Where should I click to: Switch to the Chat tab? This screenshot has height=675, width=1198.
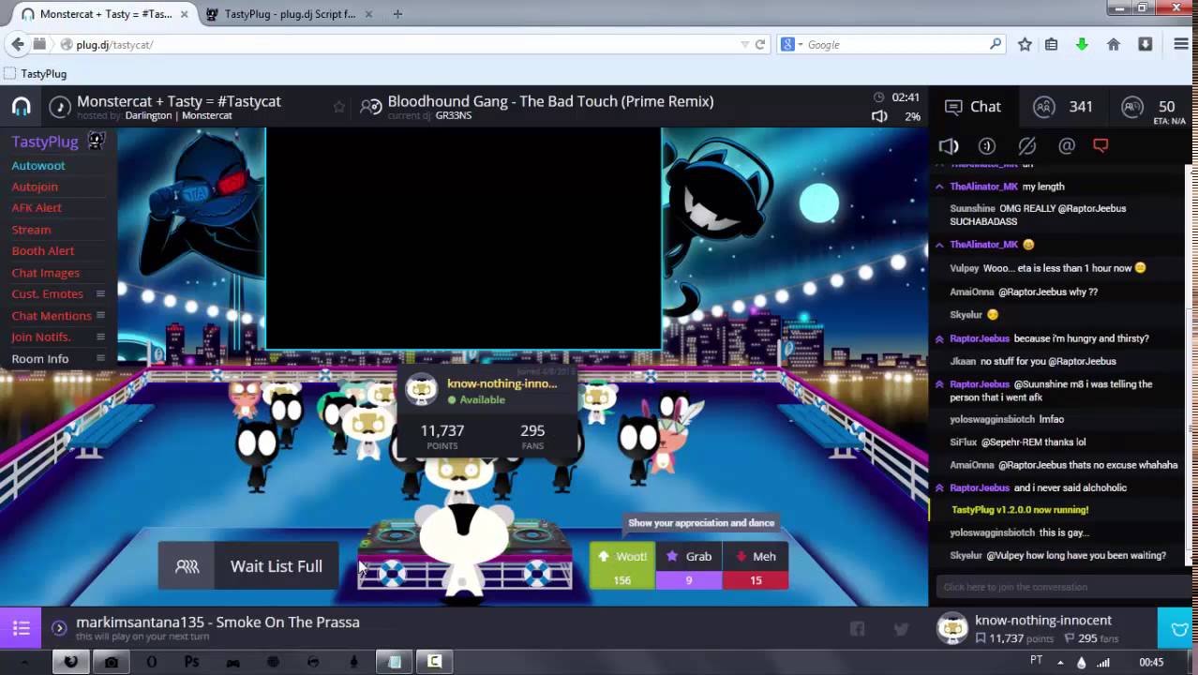click(973, 107)
